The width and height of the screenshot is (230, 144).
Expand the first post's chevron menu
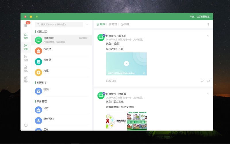tap(208, 36)
